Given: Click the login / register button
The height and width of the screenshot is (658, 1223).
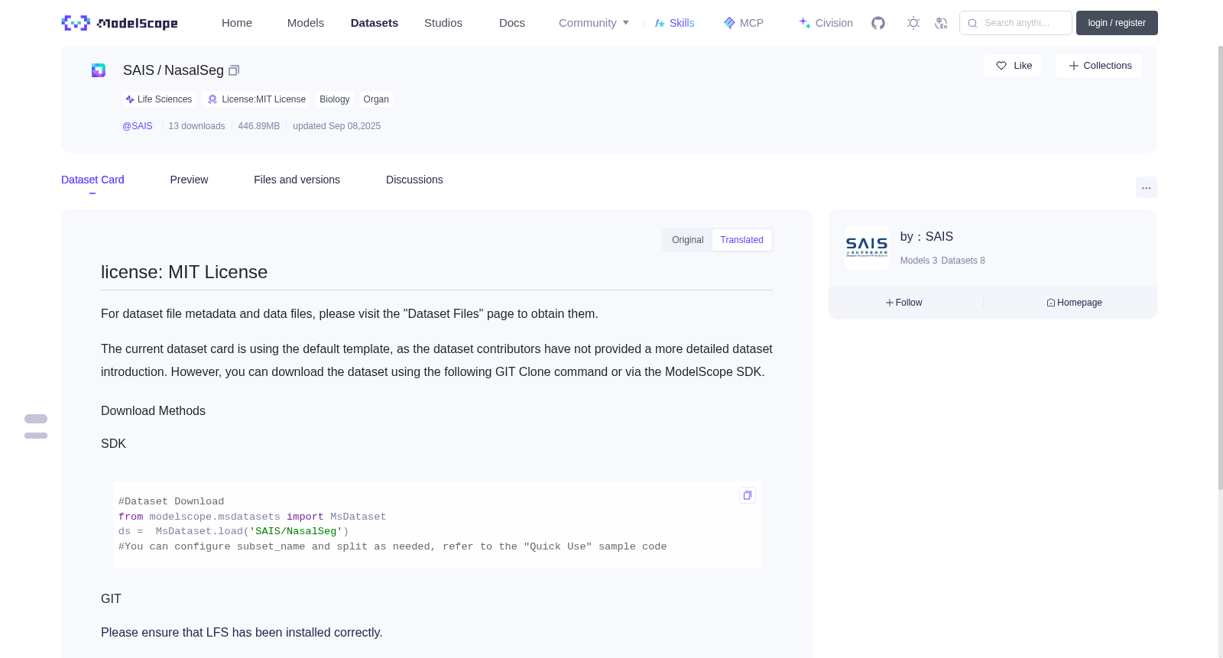Looking at the screenshot, I should 1117,23.
